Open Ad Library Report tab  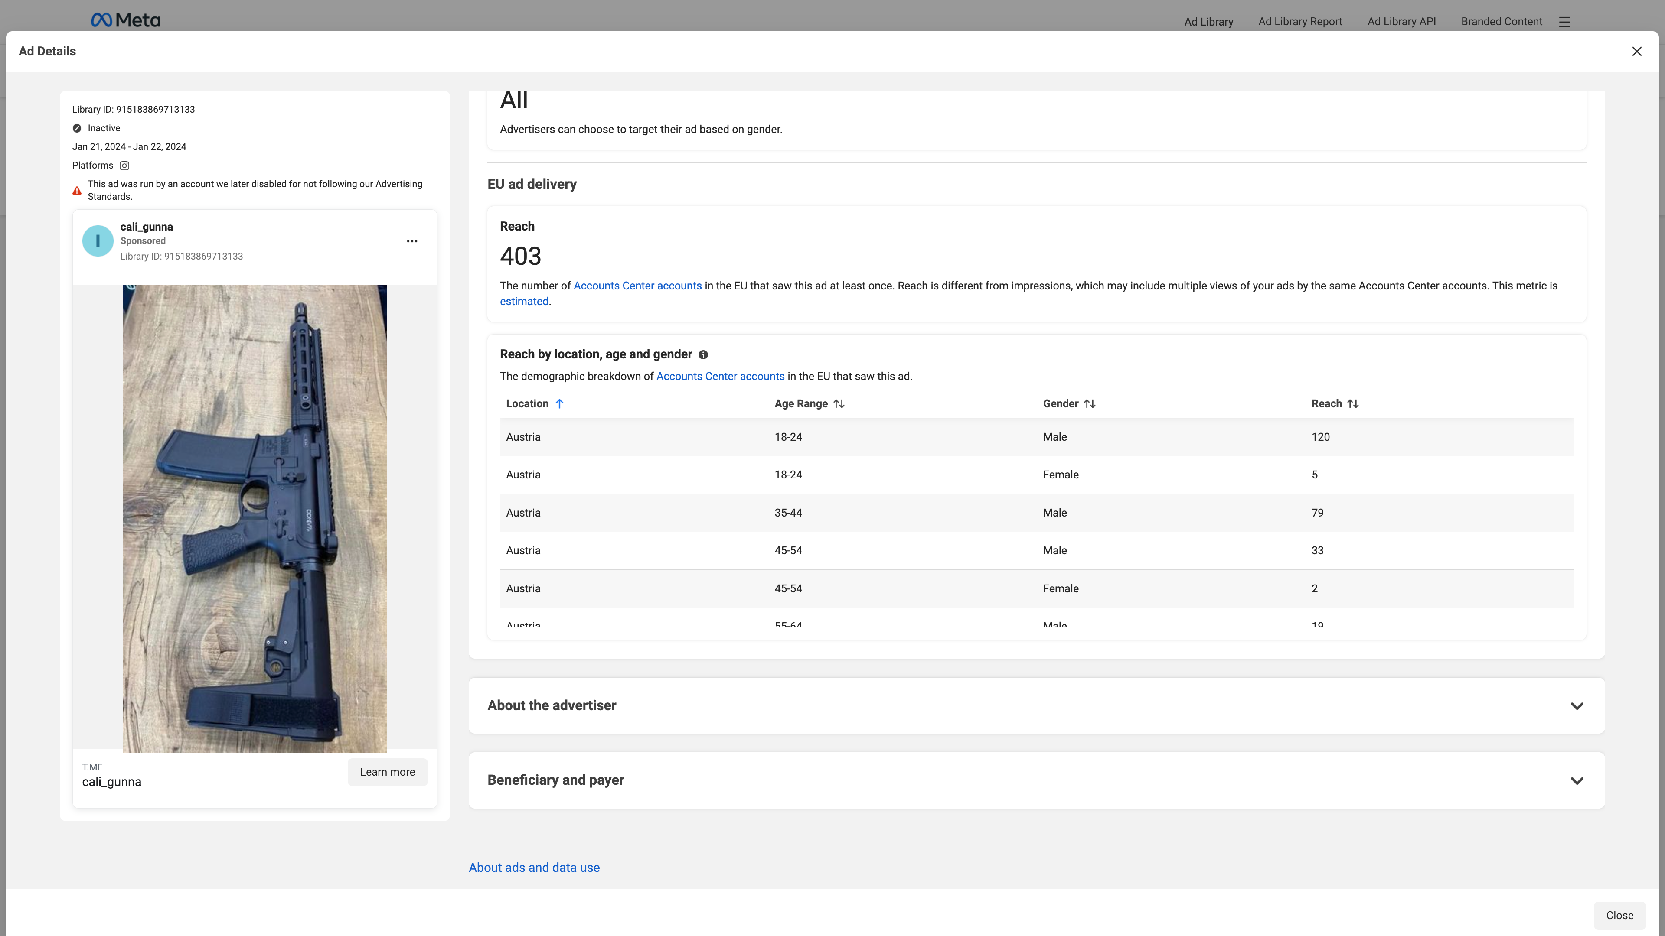[x=1300, y=21]
